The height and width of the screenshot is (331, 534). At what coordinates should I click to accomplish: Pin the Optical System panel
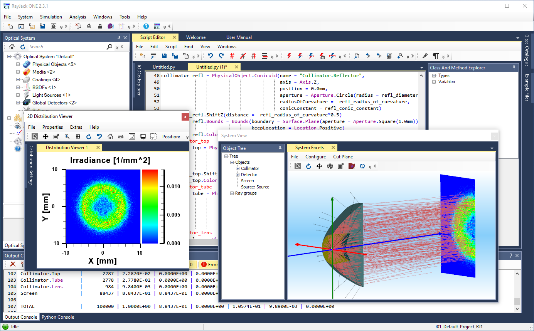coord(119,38)
